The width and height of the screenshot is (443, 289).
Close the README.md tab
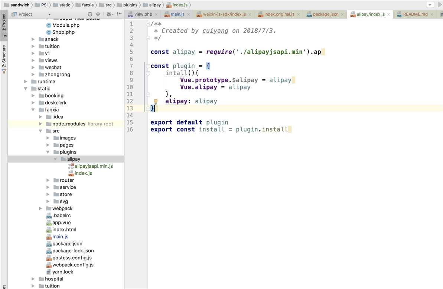tap(432, 14)
